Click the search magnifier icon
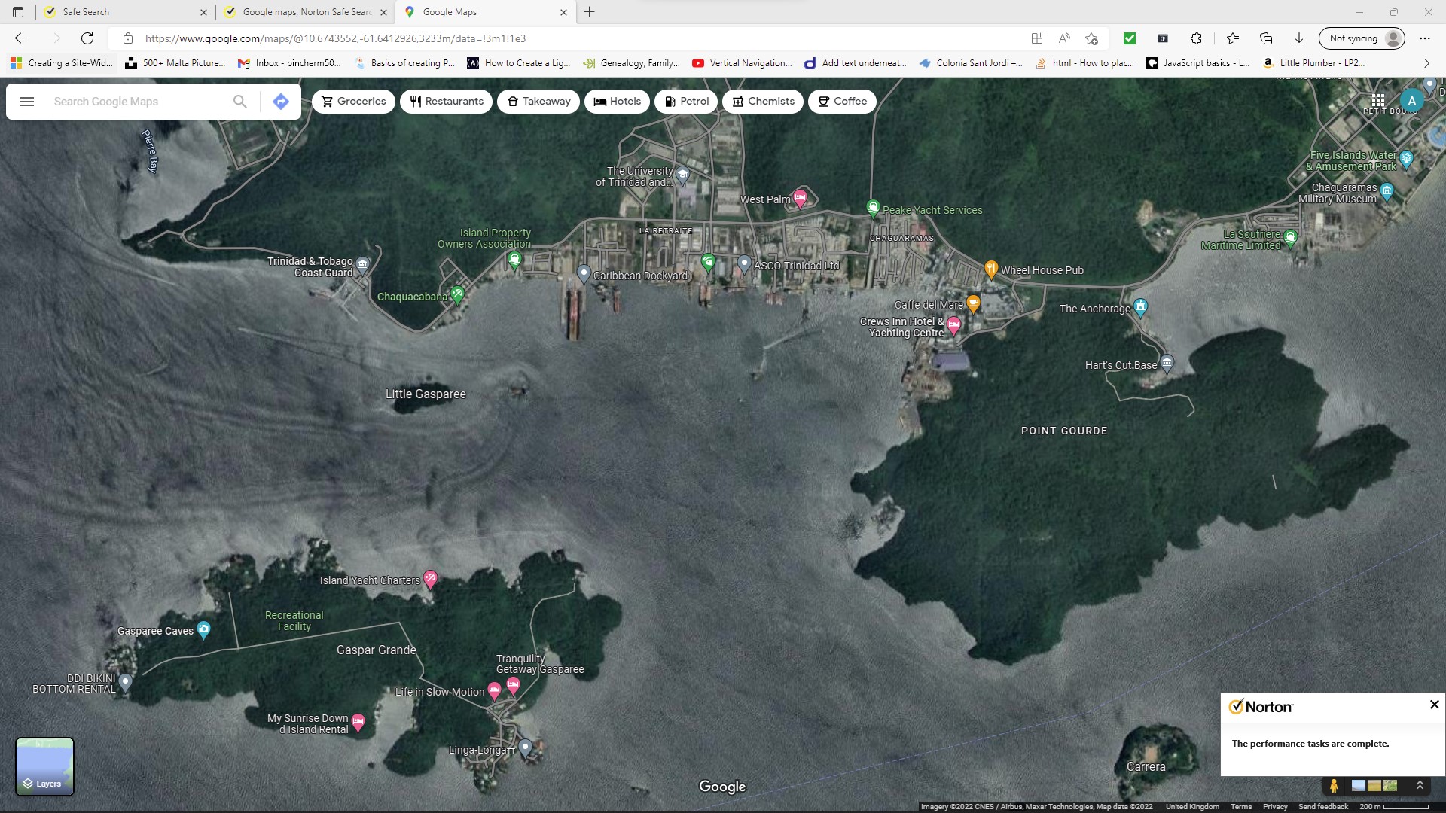The image size is (1446, 813). 239,102
